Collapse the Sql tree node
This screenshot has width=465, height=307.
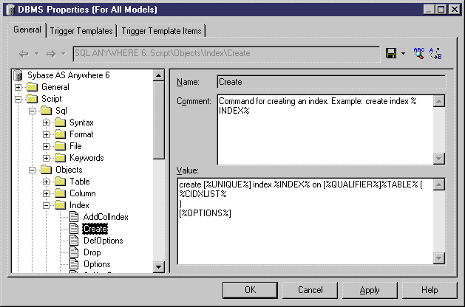(x=32, y=111)
